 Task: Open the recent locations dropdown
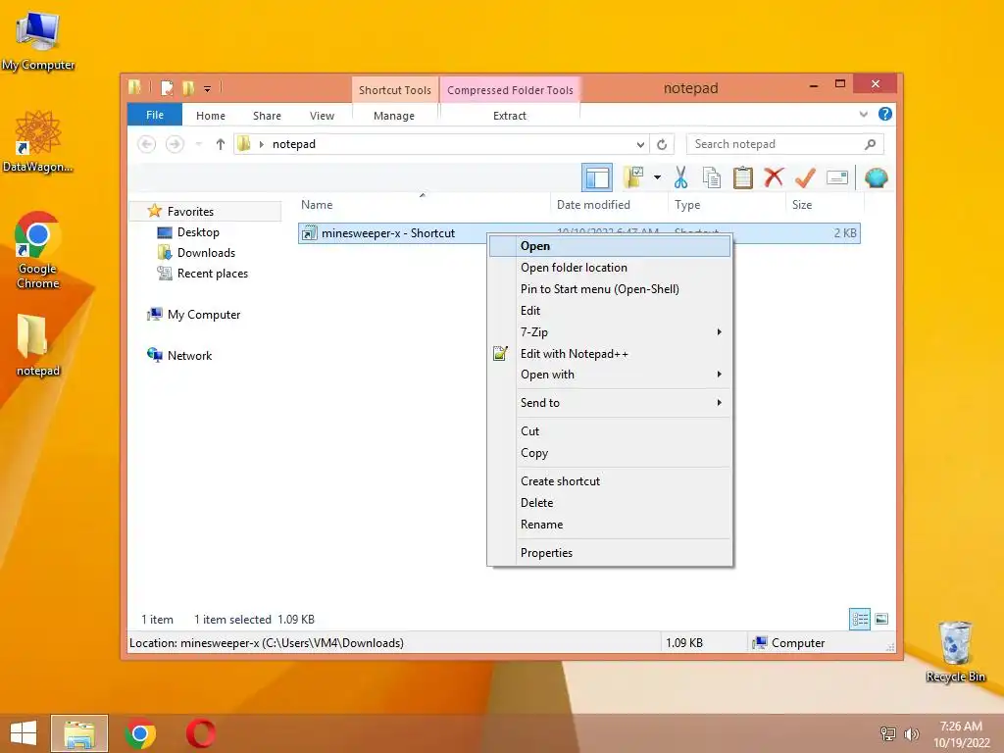199,144
